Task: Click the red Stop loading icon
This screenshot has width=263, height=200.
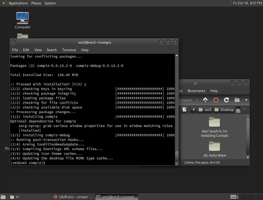Action: (216, 100)
